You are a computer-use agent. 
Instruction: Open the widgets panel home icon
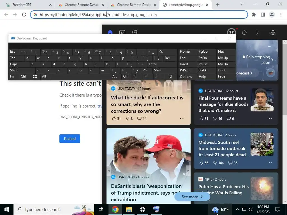point(110,32)
